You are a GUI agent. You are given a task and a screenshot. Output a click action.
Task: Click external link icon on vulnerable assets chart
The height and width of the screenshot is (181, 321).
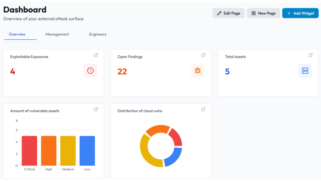click(96, 109)
